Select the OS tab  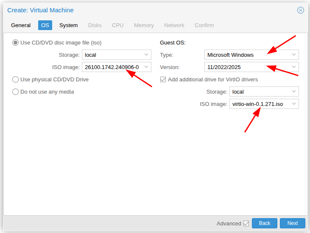tap(45, 25)
